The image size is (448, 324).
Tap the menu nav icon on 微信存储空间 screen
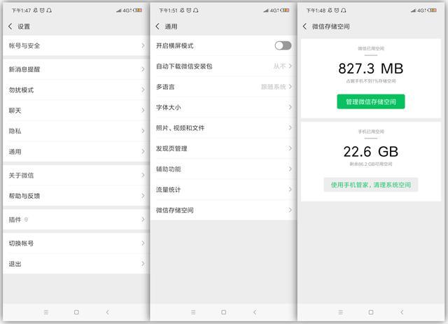point(341,312)
